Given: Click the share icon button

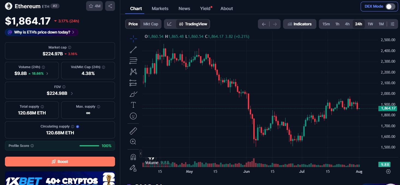Looking at the screenshot, I should pos(110,6).
